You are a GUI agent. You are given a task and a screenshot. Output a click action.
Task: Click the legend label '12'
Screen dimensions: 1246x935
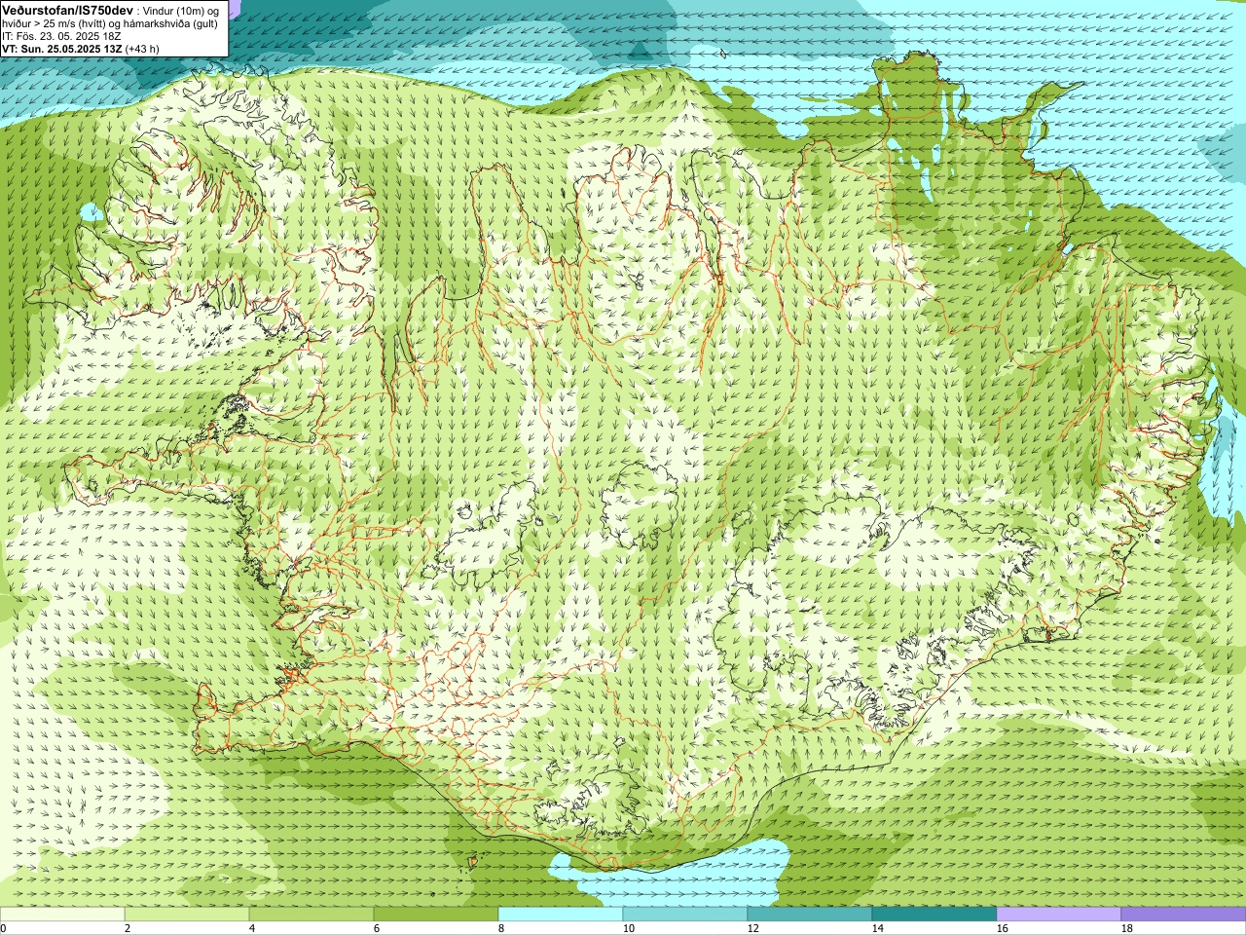click(x=752, y=929)
